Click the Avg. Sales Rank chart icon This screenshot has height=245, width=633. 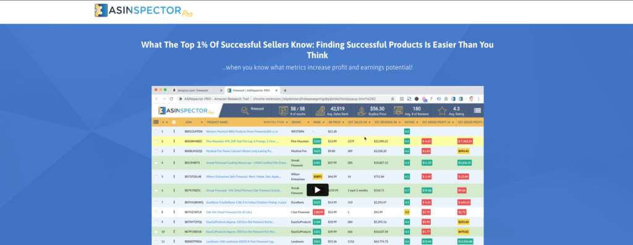pos(321,110)
